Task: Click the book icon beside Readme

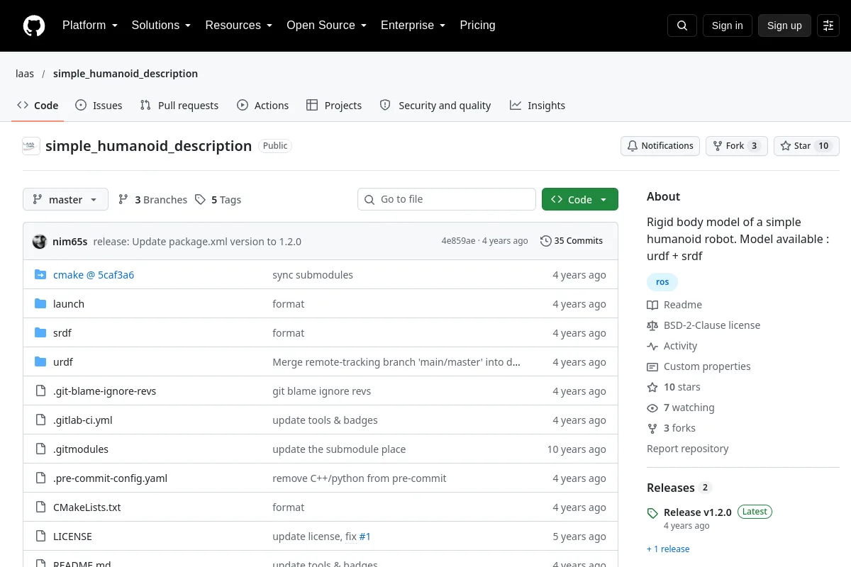Action: pos(652,305)
